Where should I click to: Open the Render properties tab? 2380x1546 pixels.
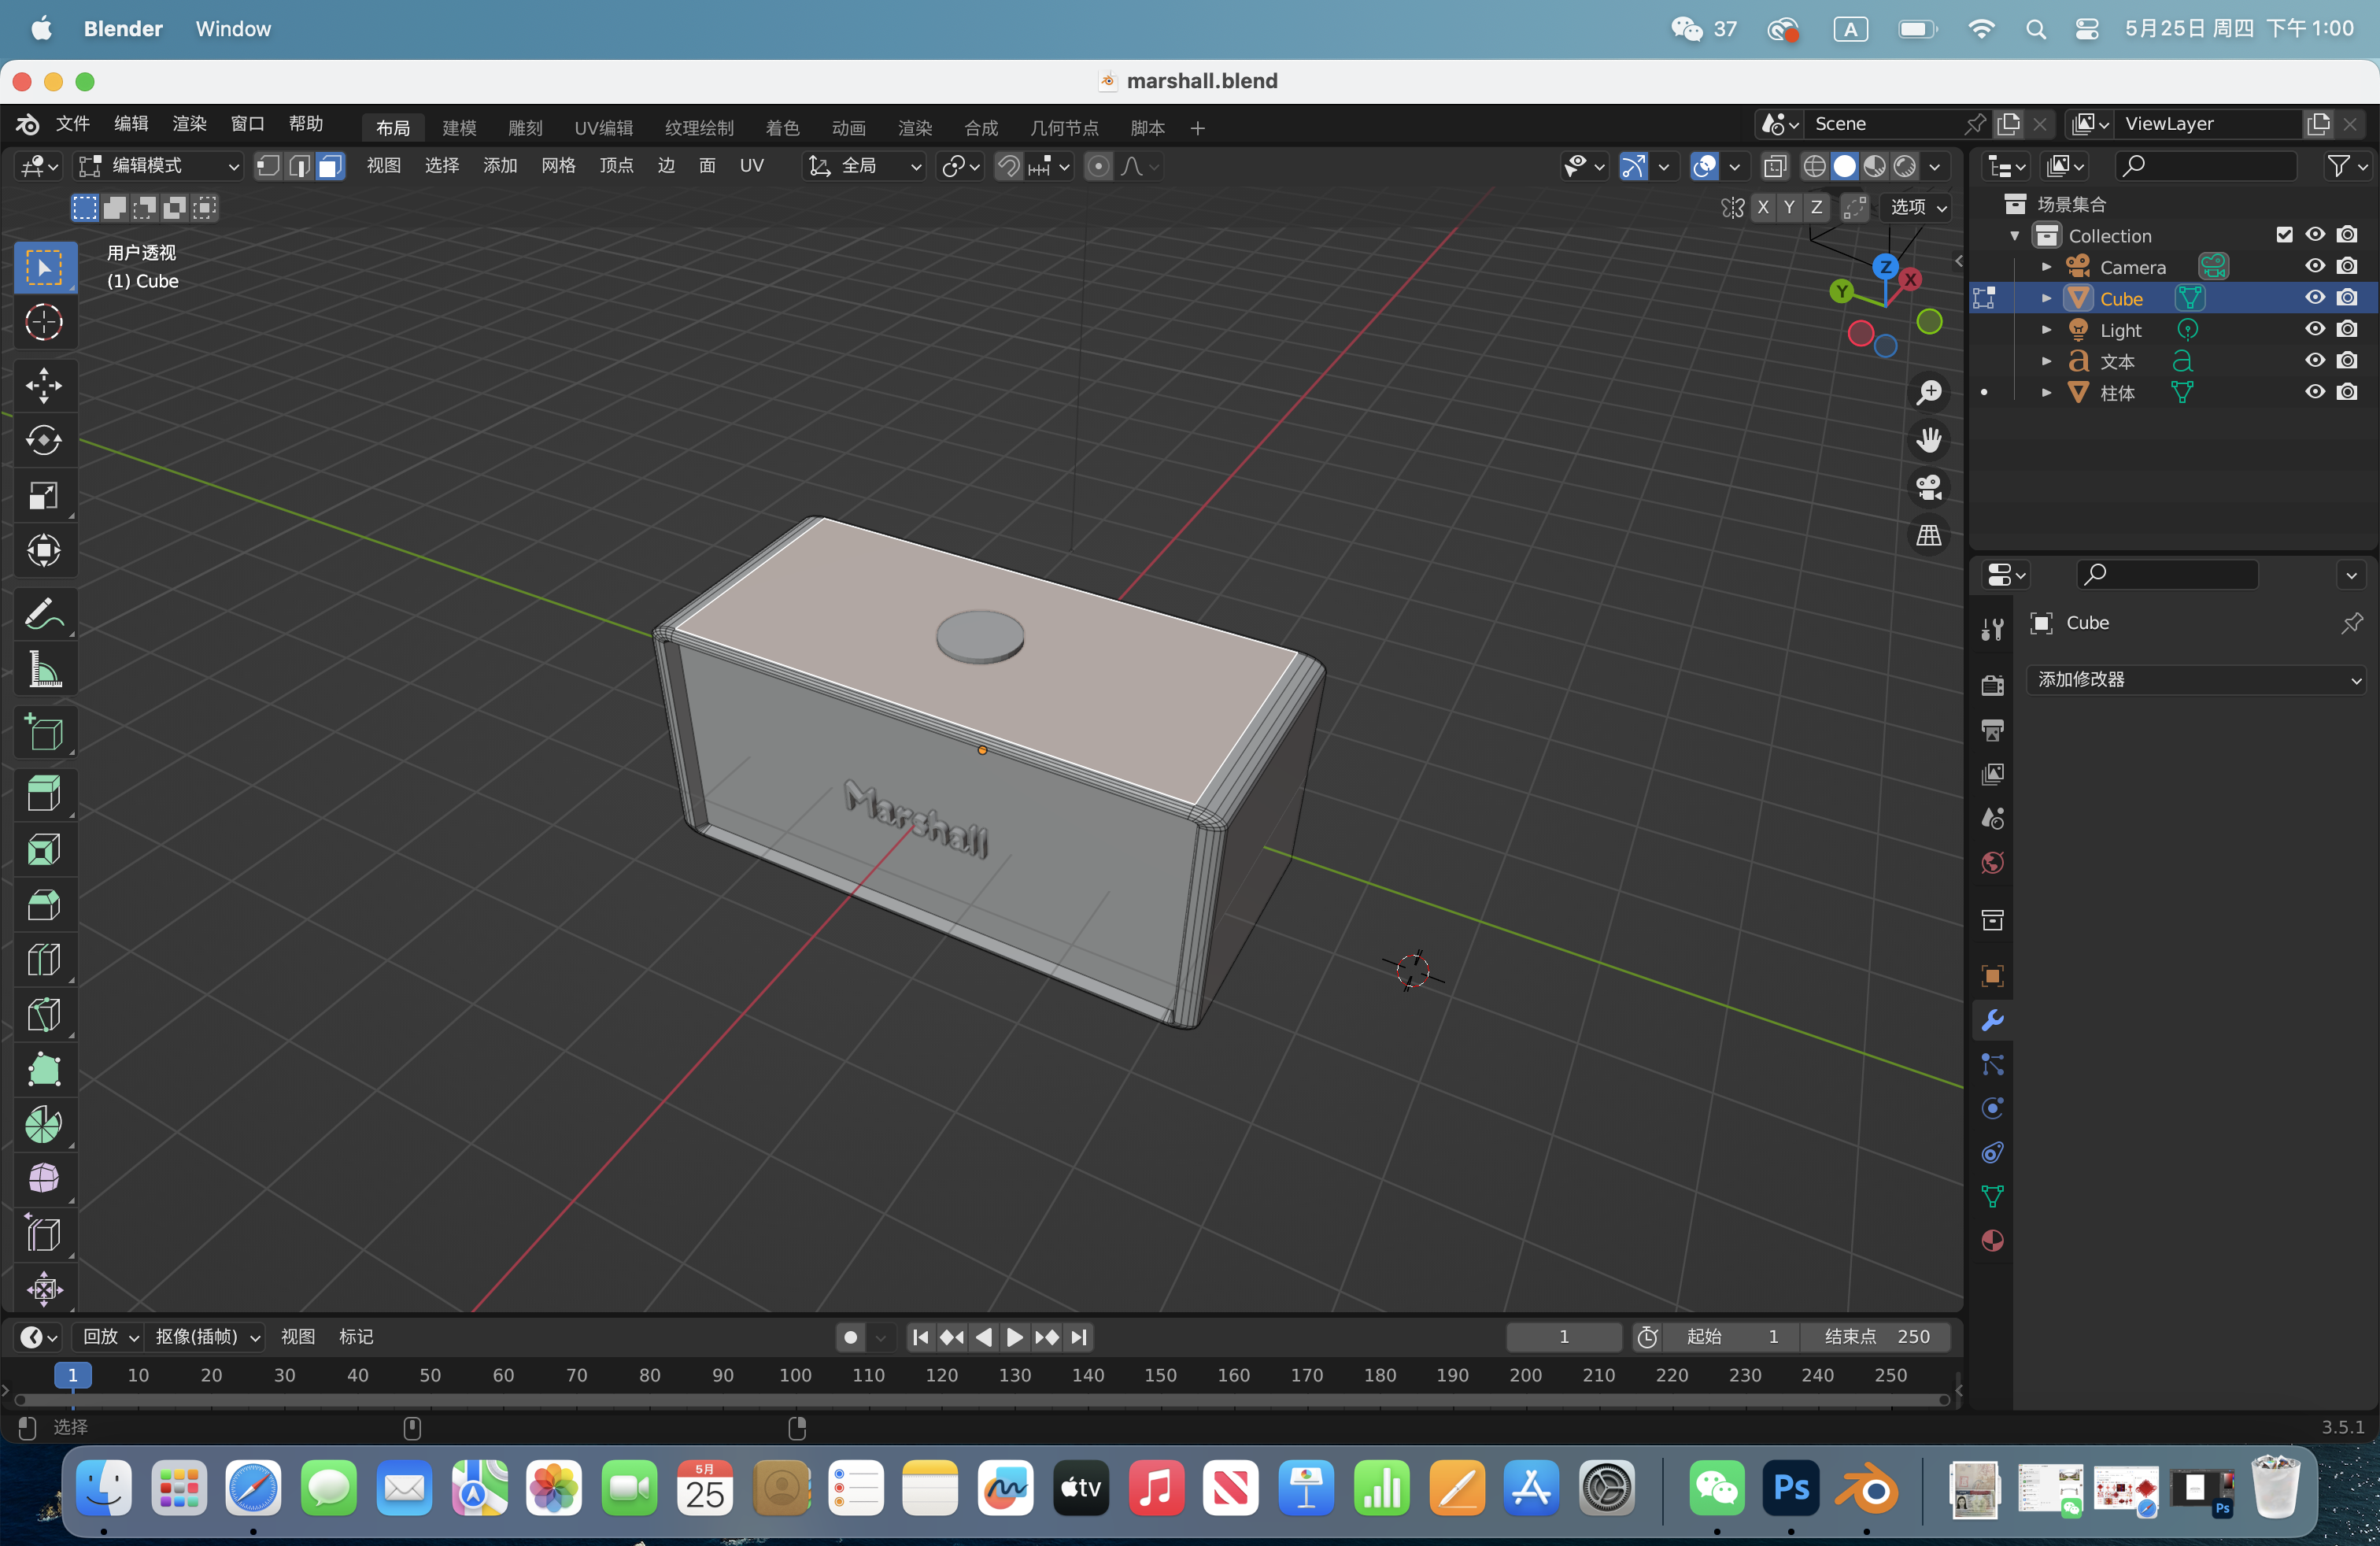pos(1992,685)
